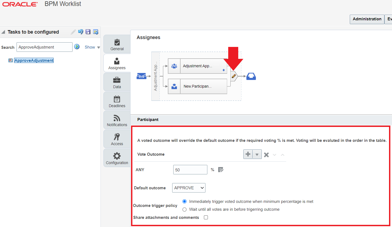Click the revert undo icon in Tasks header
Viewport: 392px width, 227px height.
(x=80, y=32)
